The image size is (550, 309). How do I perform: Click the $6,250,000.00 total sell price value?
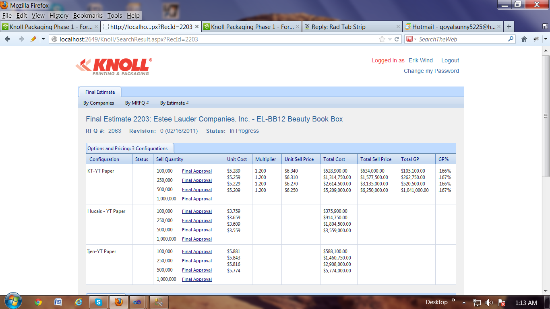pos(374,190)
